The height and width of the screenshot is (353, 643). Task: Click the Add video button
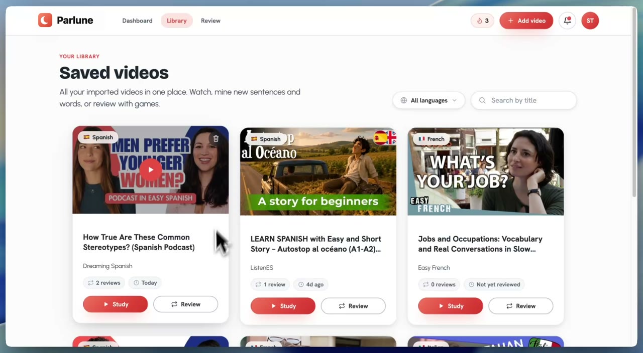coord(526,21)
